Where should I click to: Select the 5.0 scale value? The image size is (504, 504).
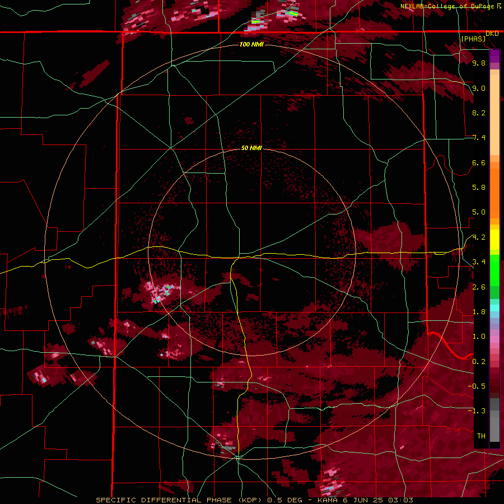pos(479,212)
